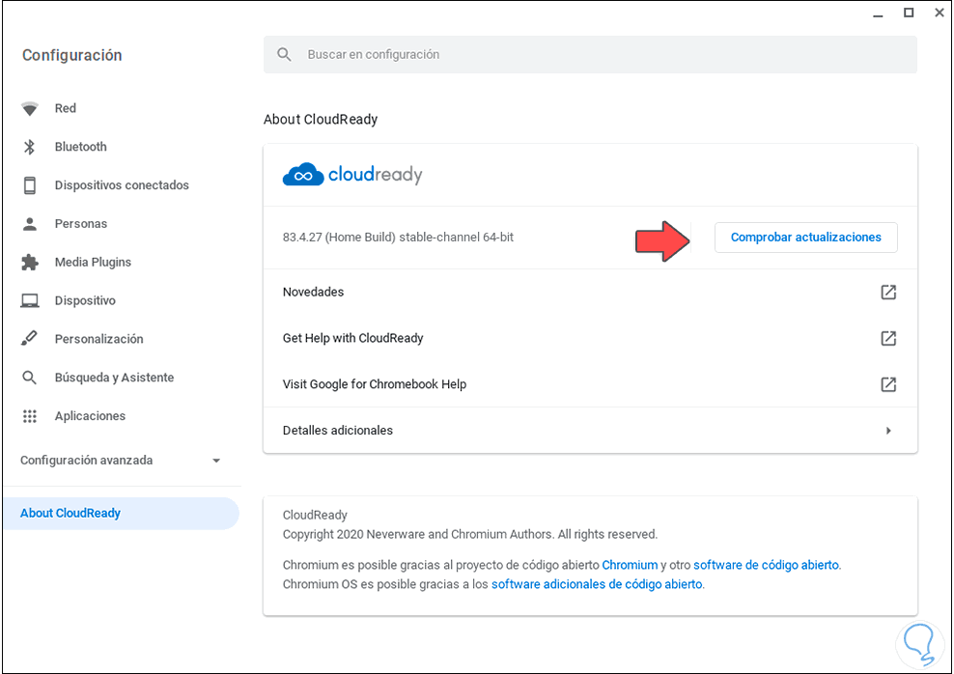Select About CloudReady in sidebar
Viewport: 954px width, 674px height.
(70, 514)
